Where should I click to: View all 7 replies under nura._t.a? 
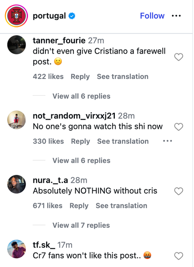tap(81, 225)
